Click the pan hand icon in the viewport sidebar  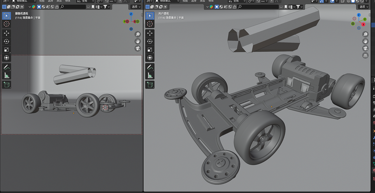point(365,41)
